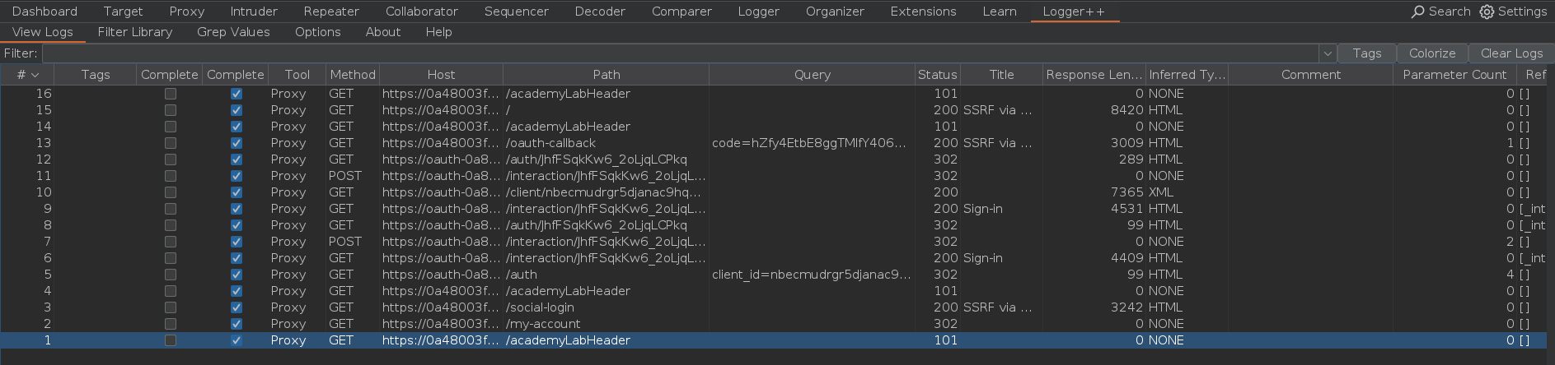The height and width of the screenshot is (365, 1555).
Task: Expand the Filter history dropdown
Action: click(x=1327, y=53)
